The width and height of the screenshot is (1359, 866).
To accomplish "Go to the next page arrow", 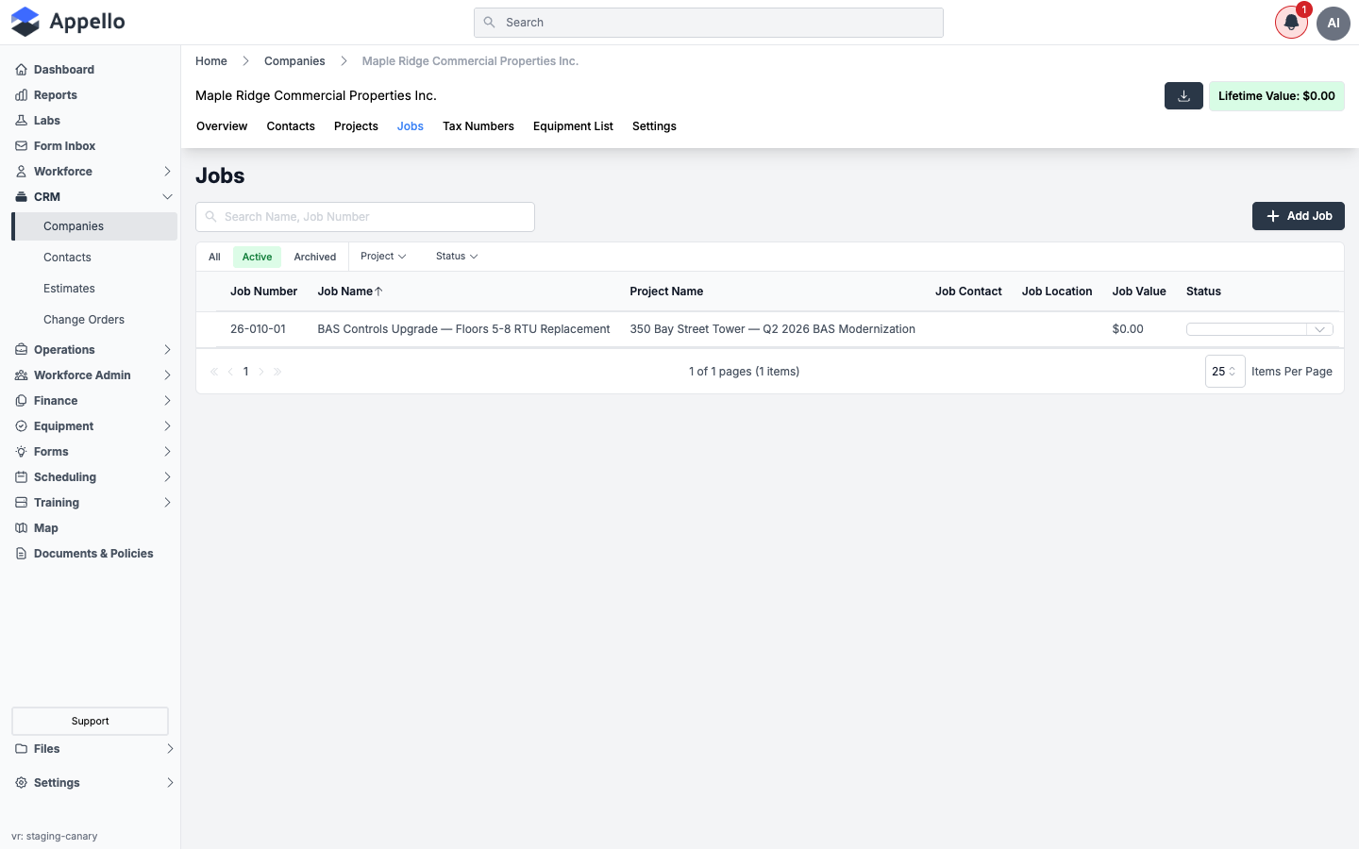I will 261,372.
